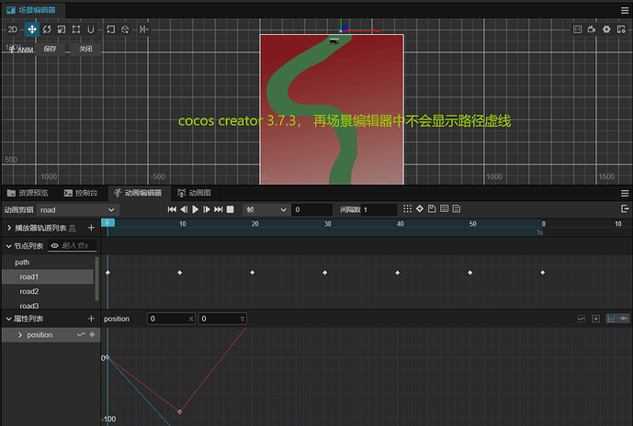
Task: Stop the animation playback
Action: [230, 209]
